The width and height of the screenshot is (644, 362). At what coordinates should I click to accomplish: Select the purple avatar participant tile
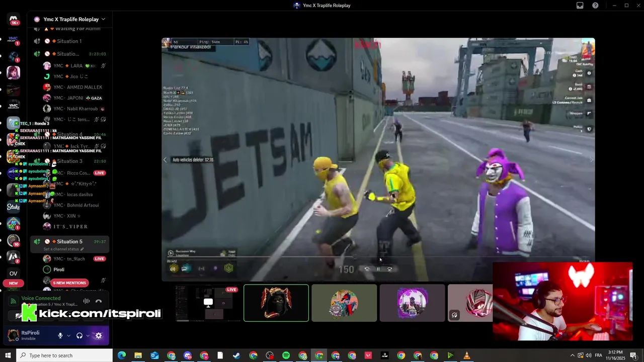412,303
